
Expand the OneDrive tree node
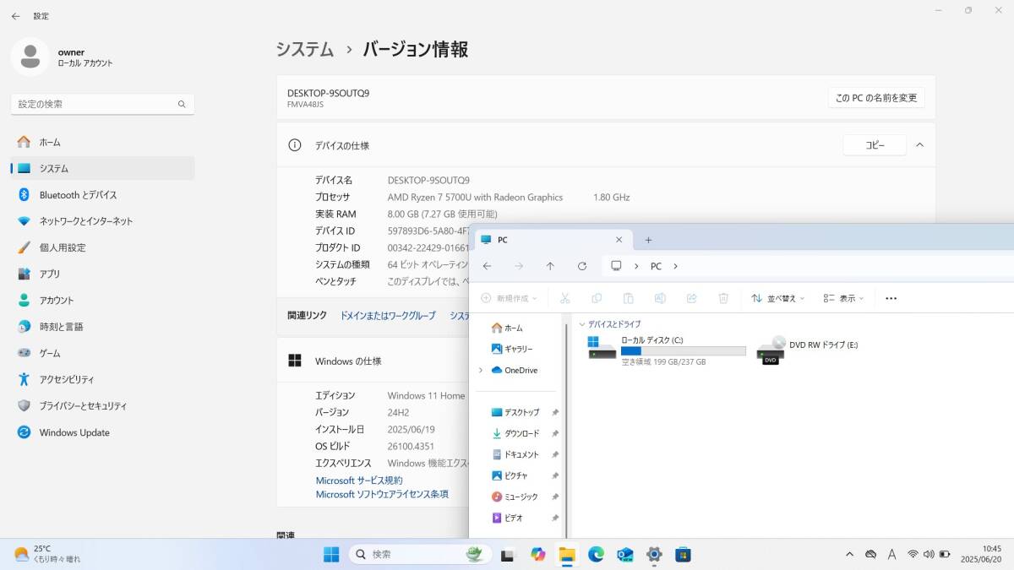[481, 371]
